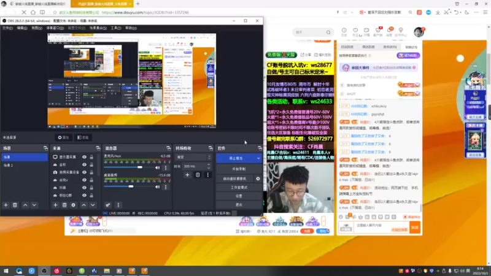
Task: Select 场景 2 in scenes list
Action: click(x=25, y=165)
